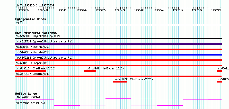Open gene label AHCYL2|NM_001130720
This screenshot has width=229, height=109.
pyautogui.click(x=30, y=103)
